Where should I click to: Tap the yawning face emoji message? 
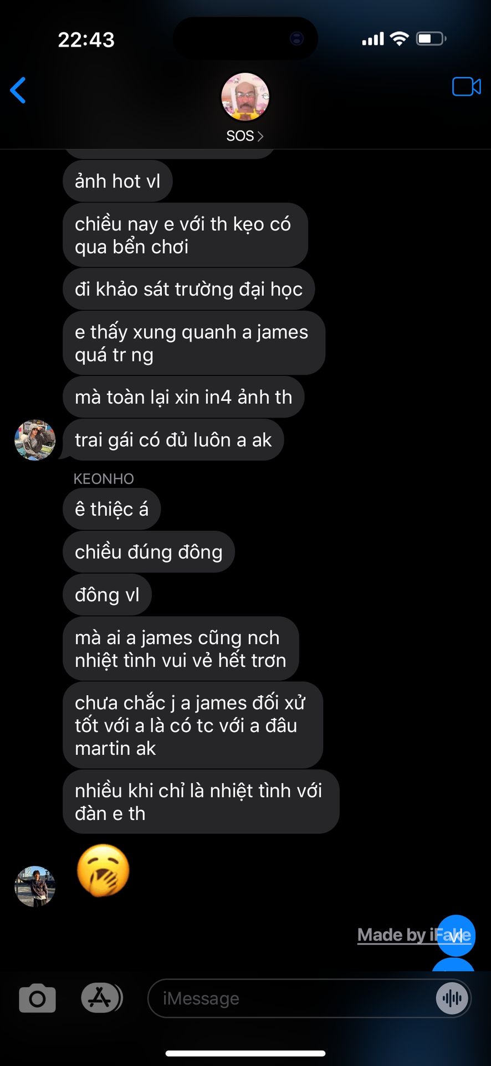point(103,871)
